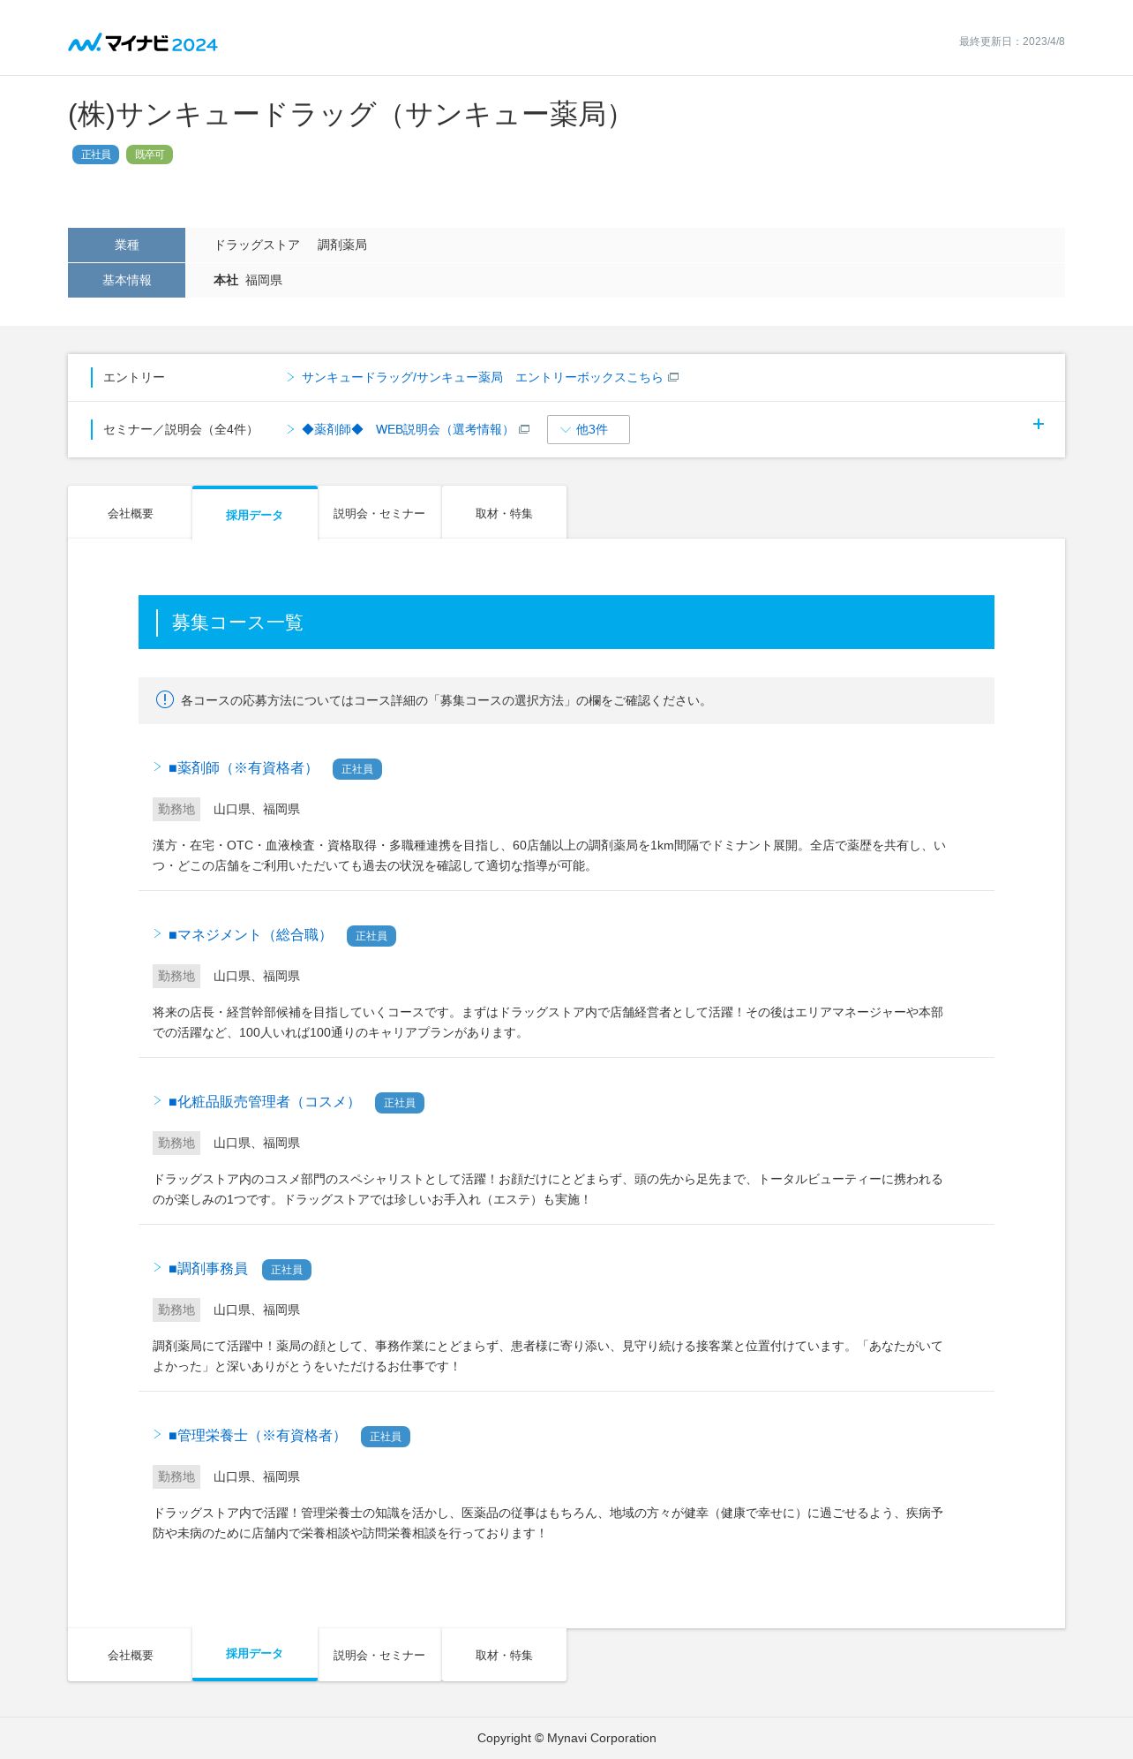Open the マイナビ2024 logo homepage

[143, 42]
